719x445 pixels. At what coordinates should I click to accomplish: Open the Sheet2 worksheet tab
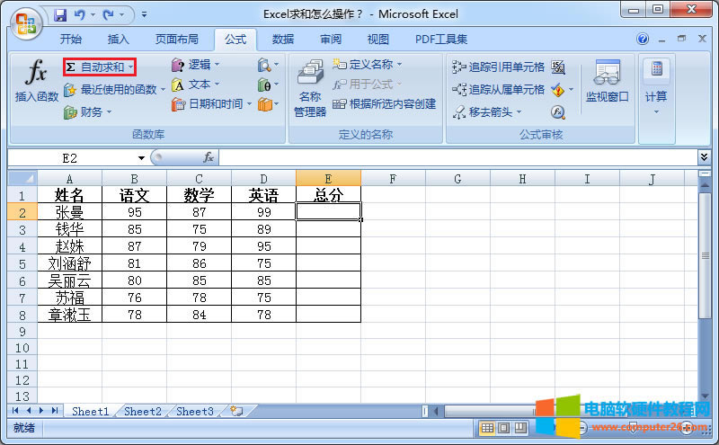[142, 411]
